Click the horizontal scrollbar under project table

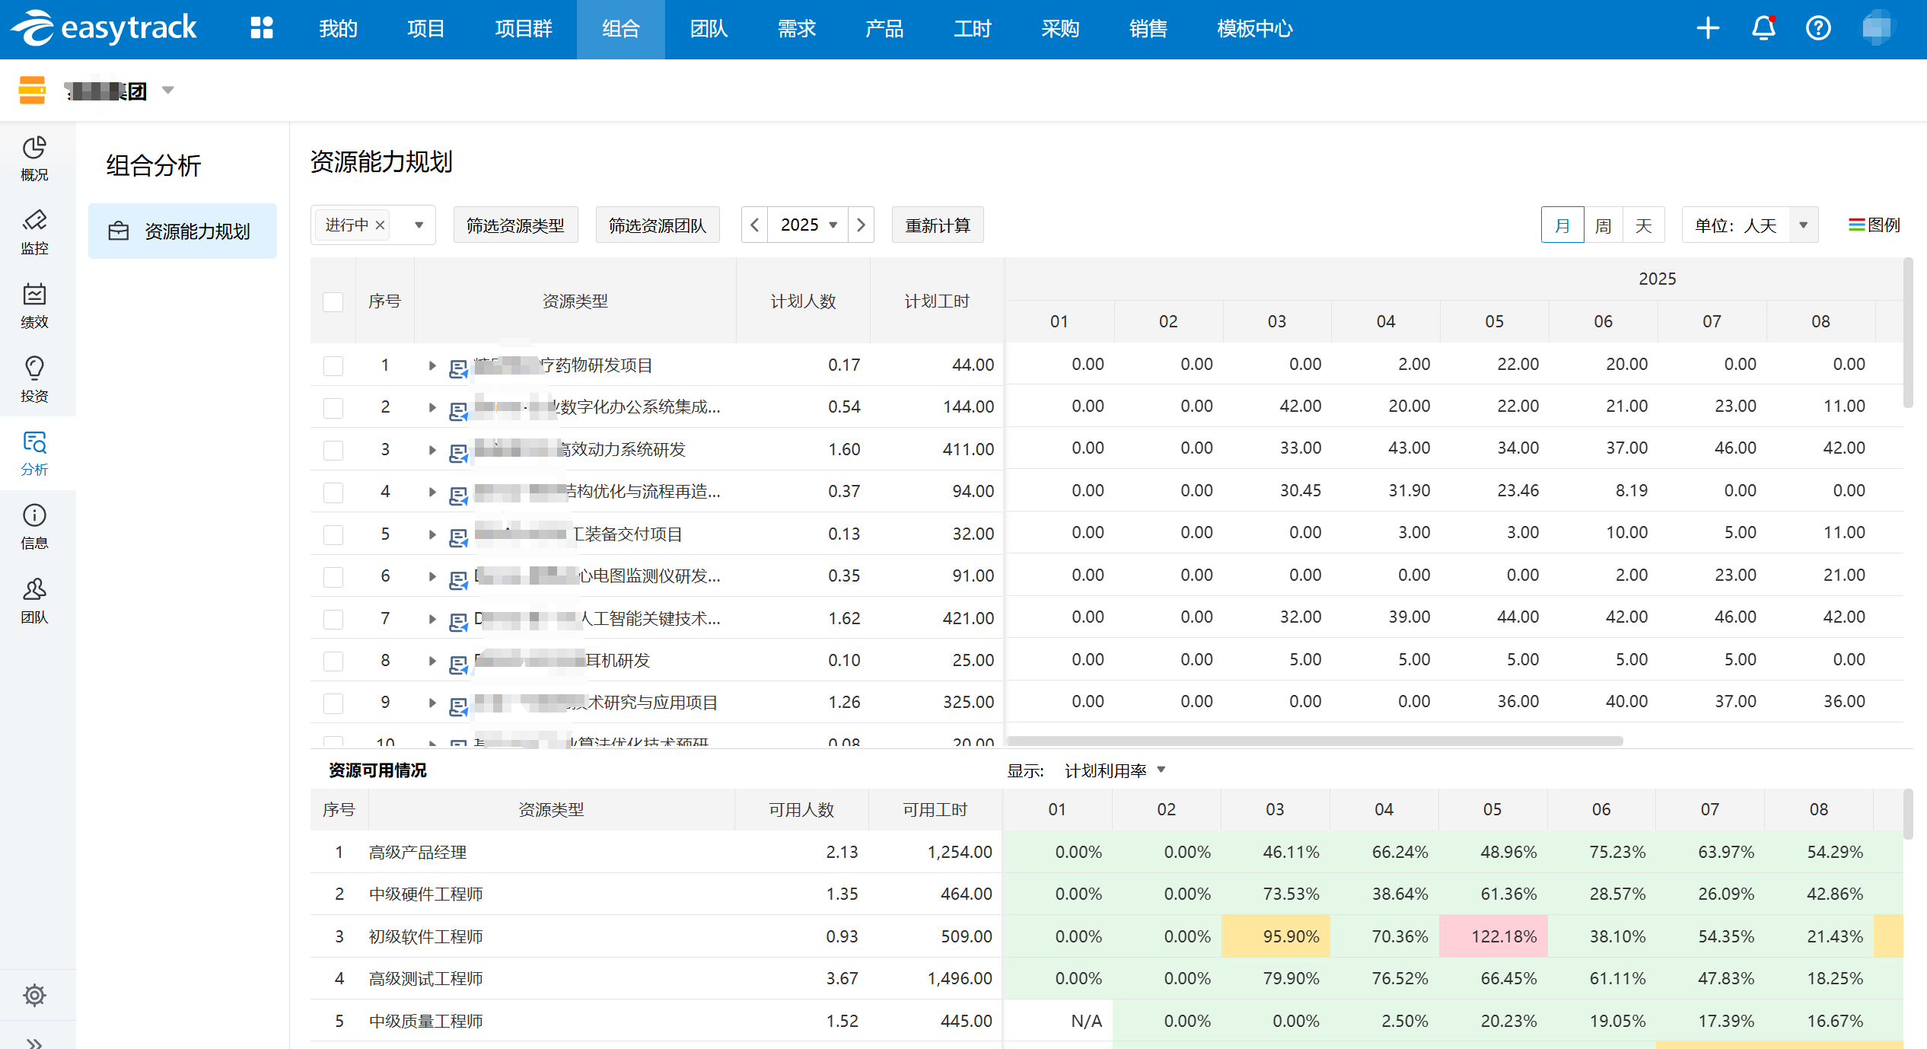[x=1314, y=741]
